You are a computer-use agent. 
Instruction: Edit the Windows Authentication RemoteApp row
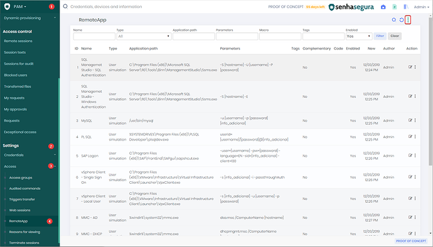(x=410, y=97)
